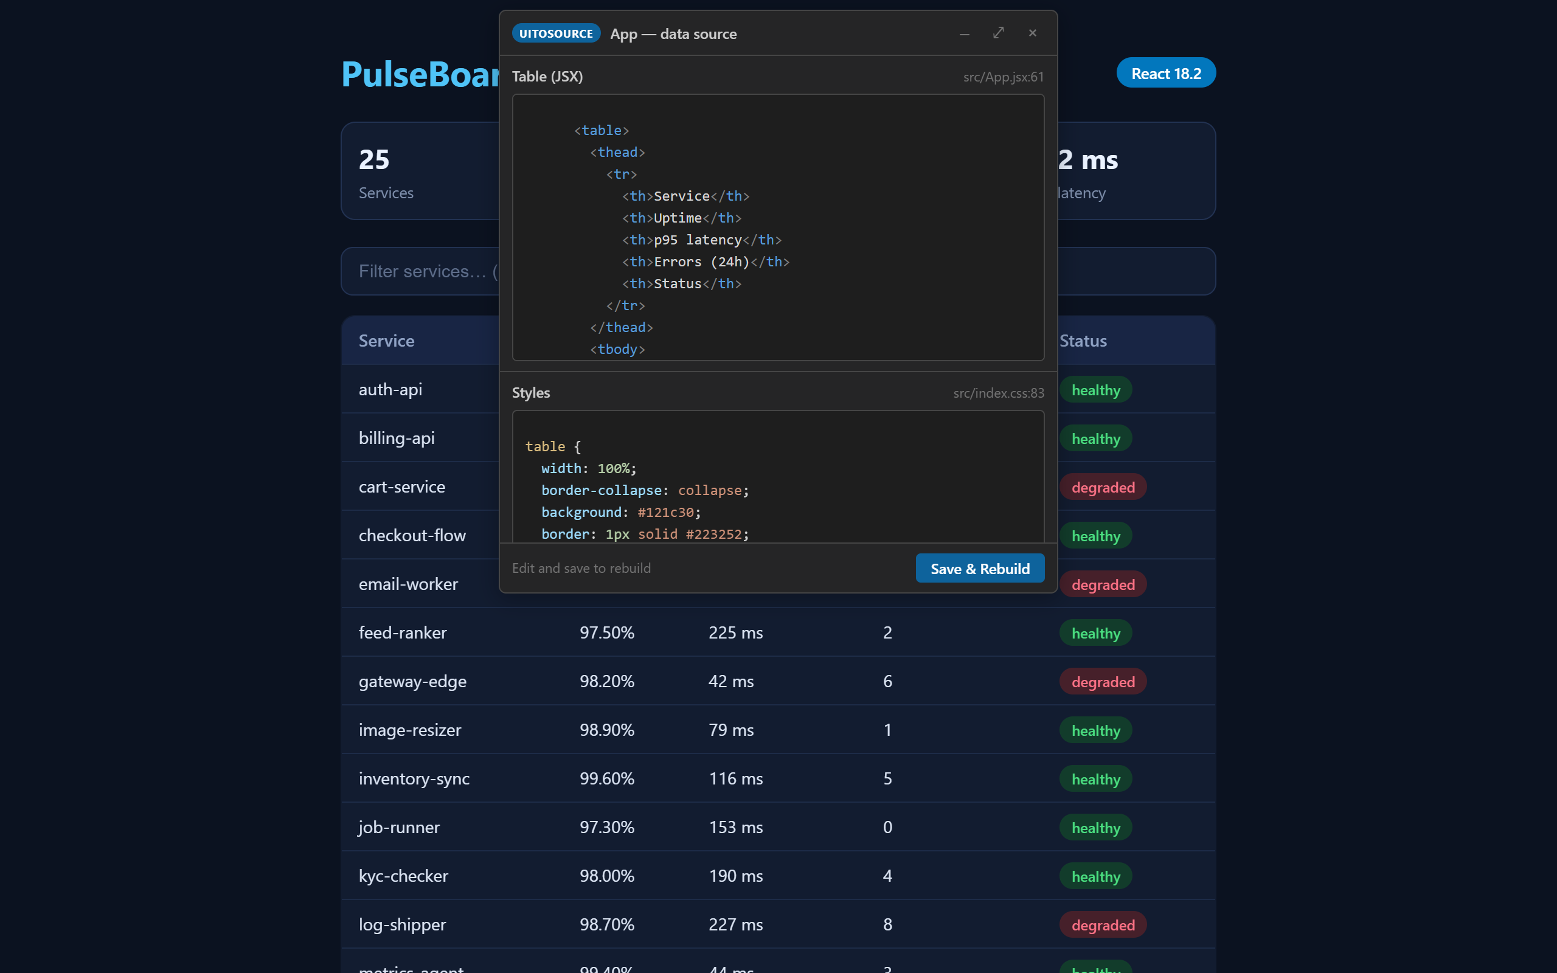Screen dimensions: 1557x973
Task: Click the healthy badge for auth-api
Action: point(1096,390)
